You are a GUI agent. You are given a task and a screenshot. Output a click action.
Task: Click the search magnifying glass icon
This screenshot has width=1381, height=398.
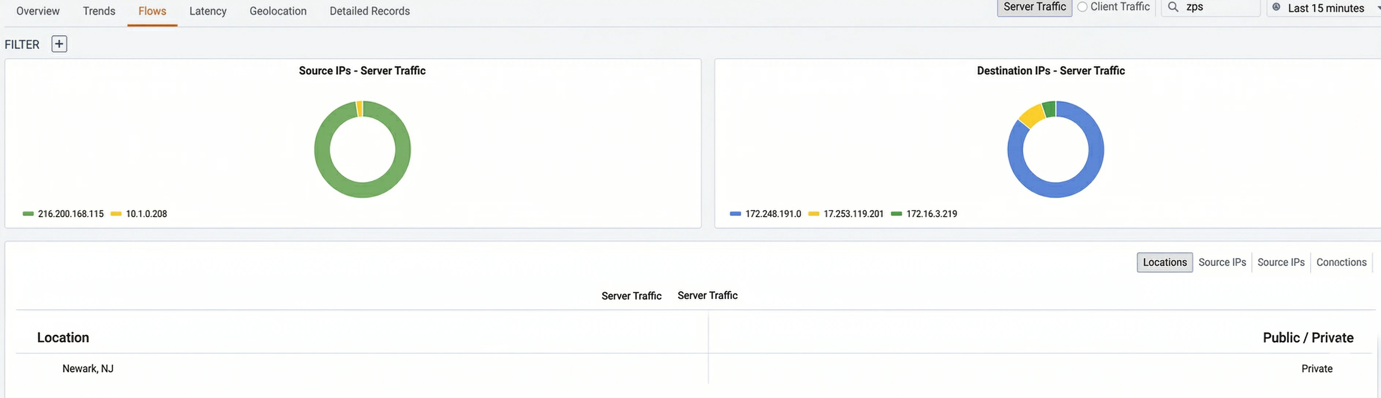tap(1173, 7)
